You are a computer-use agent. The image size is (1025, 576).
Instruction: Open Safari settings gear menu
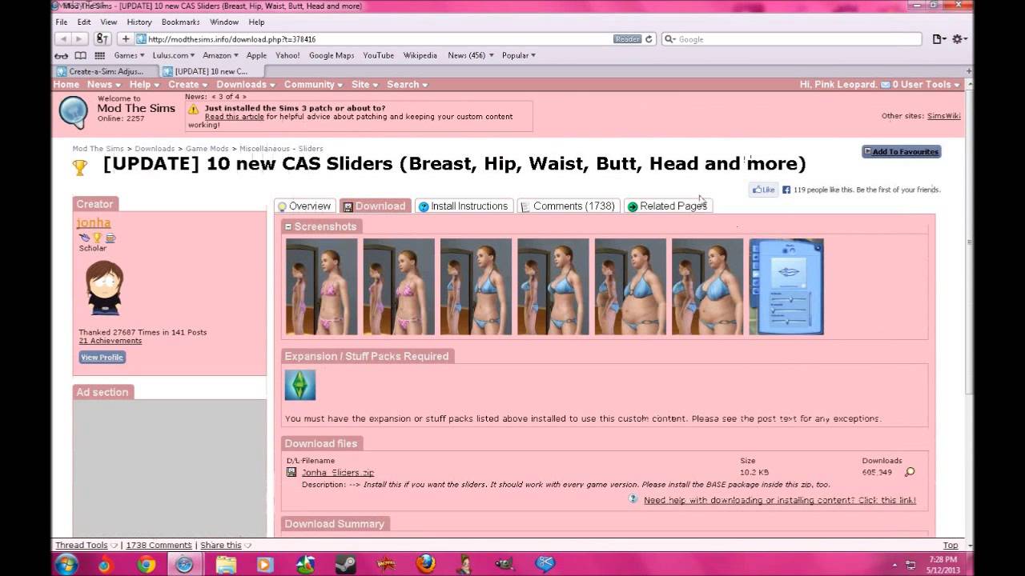[x=959, y=39]
